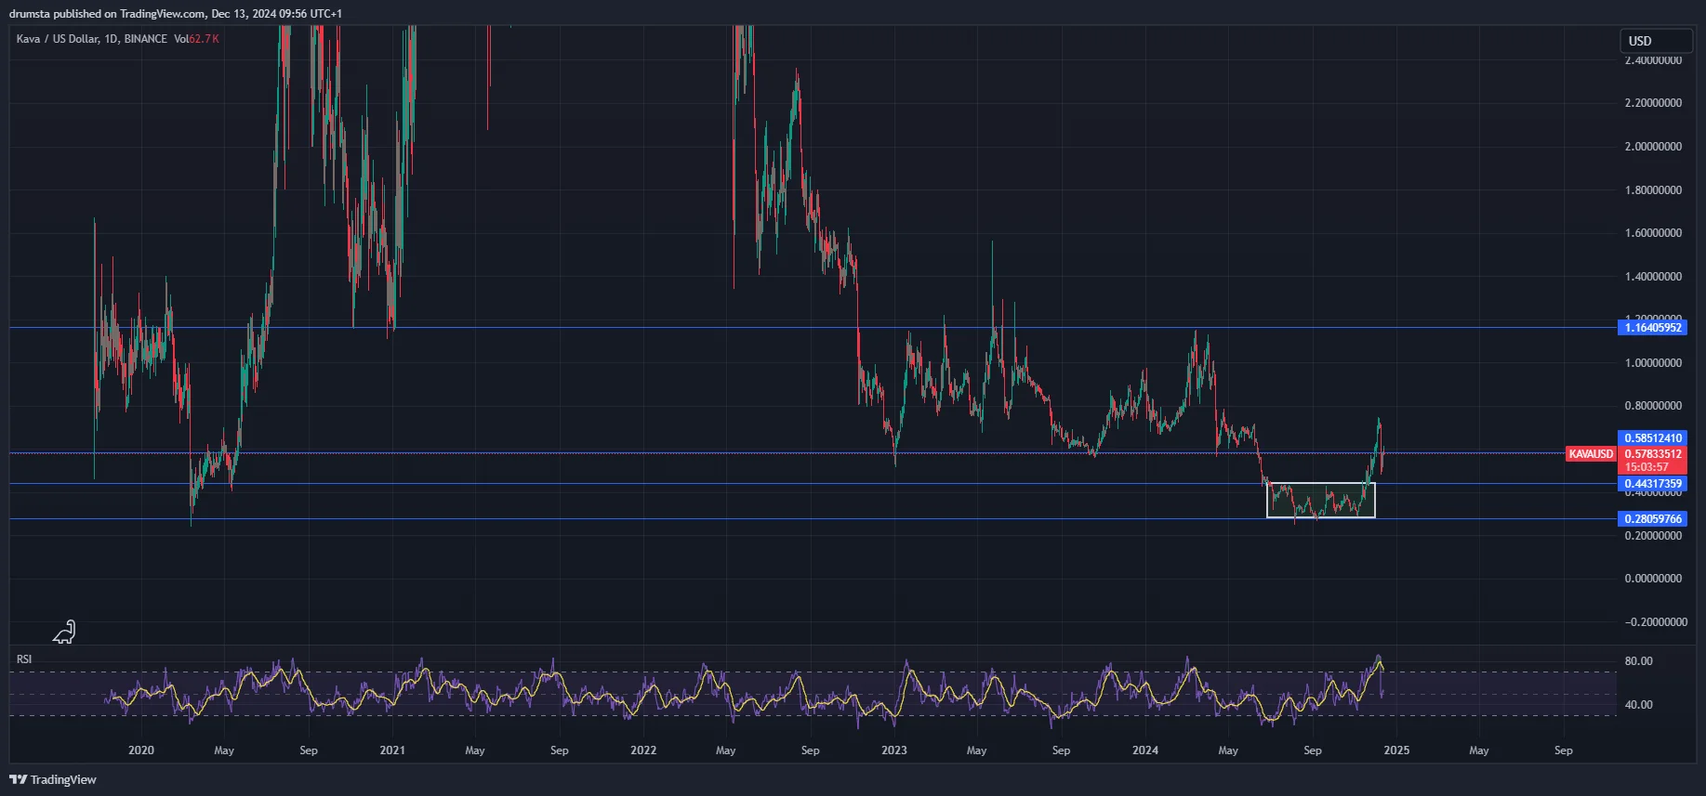
Task: Click the white rectangle accumulation box drawing
Action: 1321,500
